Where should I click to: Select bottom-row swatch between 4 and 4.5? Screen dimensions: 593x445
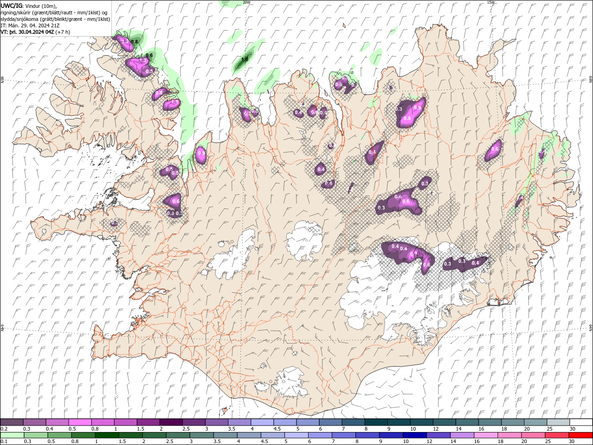(248, 435)
